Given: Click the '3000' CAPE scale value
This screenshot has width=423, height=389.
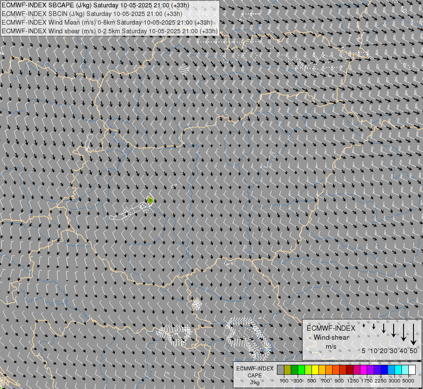Looking at the screenshot, I should click(394, 381).
